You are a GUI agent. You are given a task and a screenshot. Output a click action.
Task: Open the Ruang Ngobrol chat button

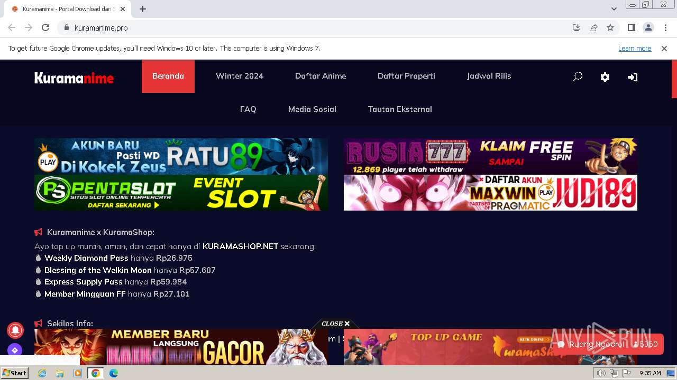tap(608, 344)
